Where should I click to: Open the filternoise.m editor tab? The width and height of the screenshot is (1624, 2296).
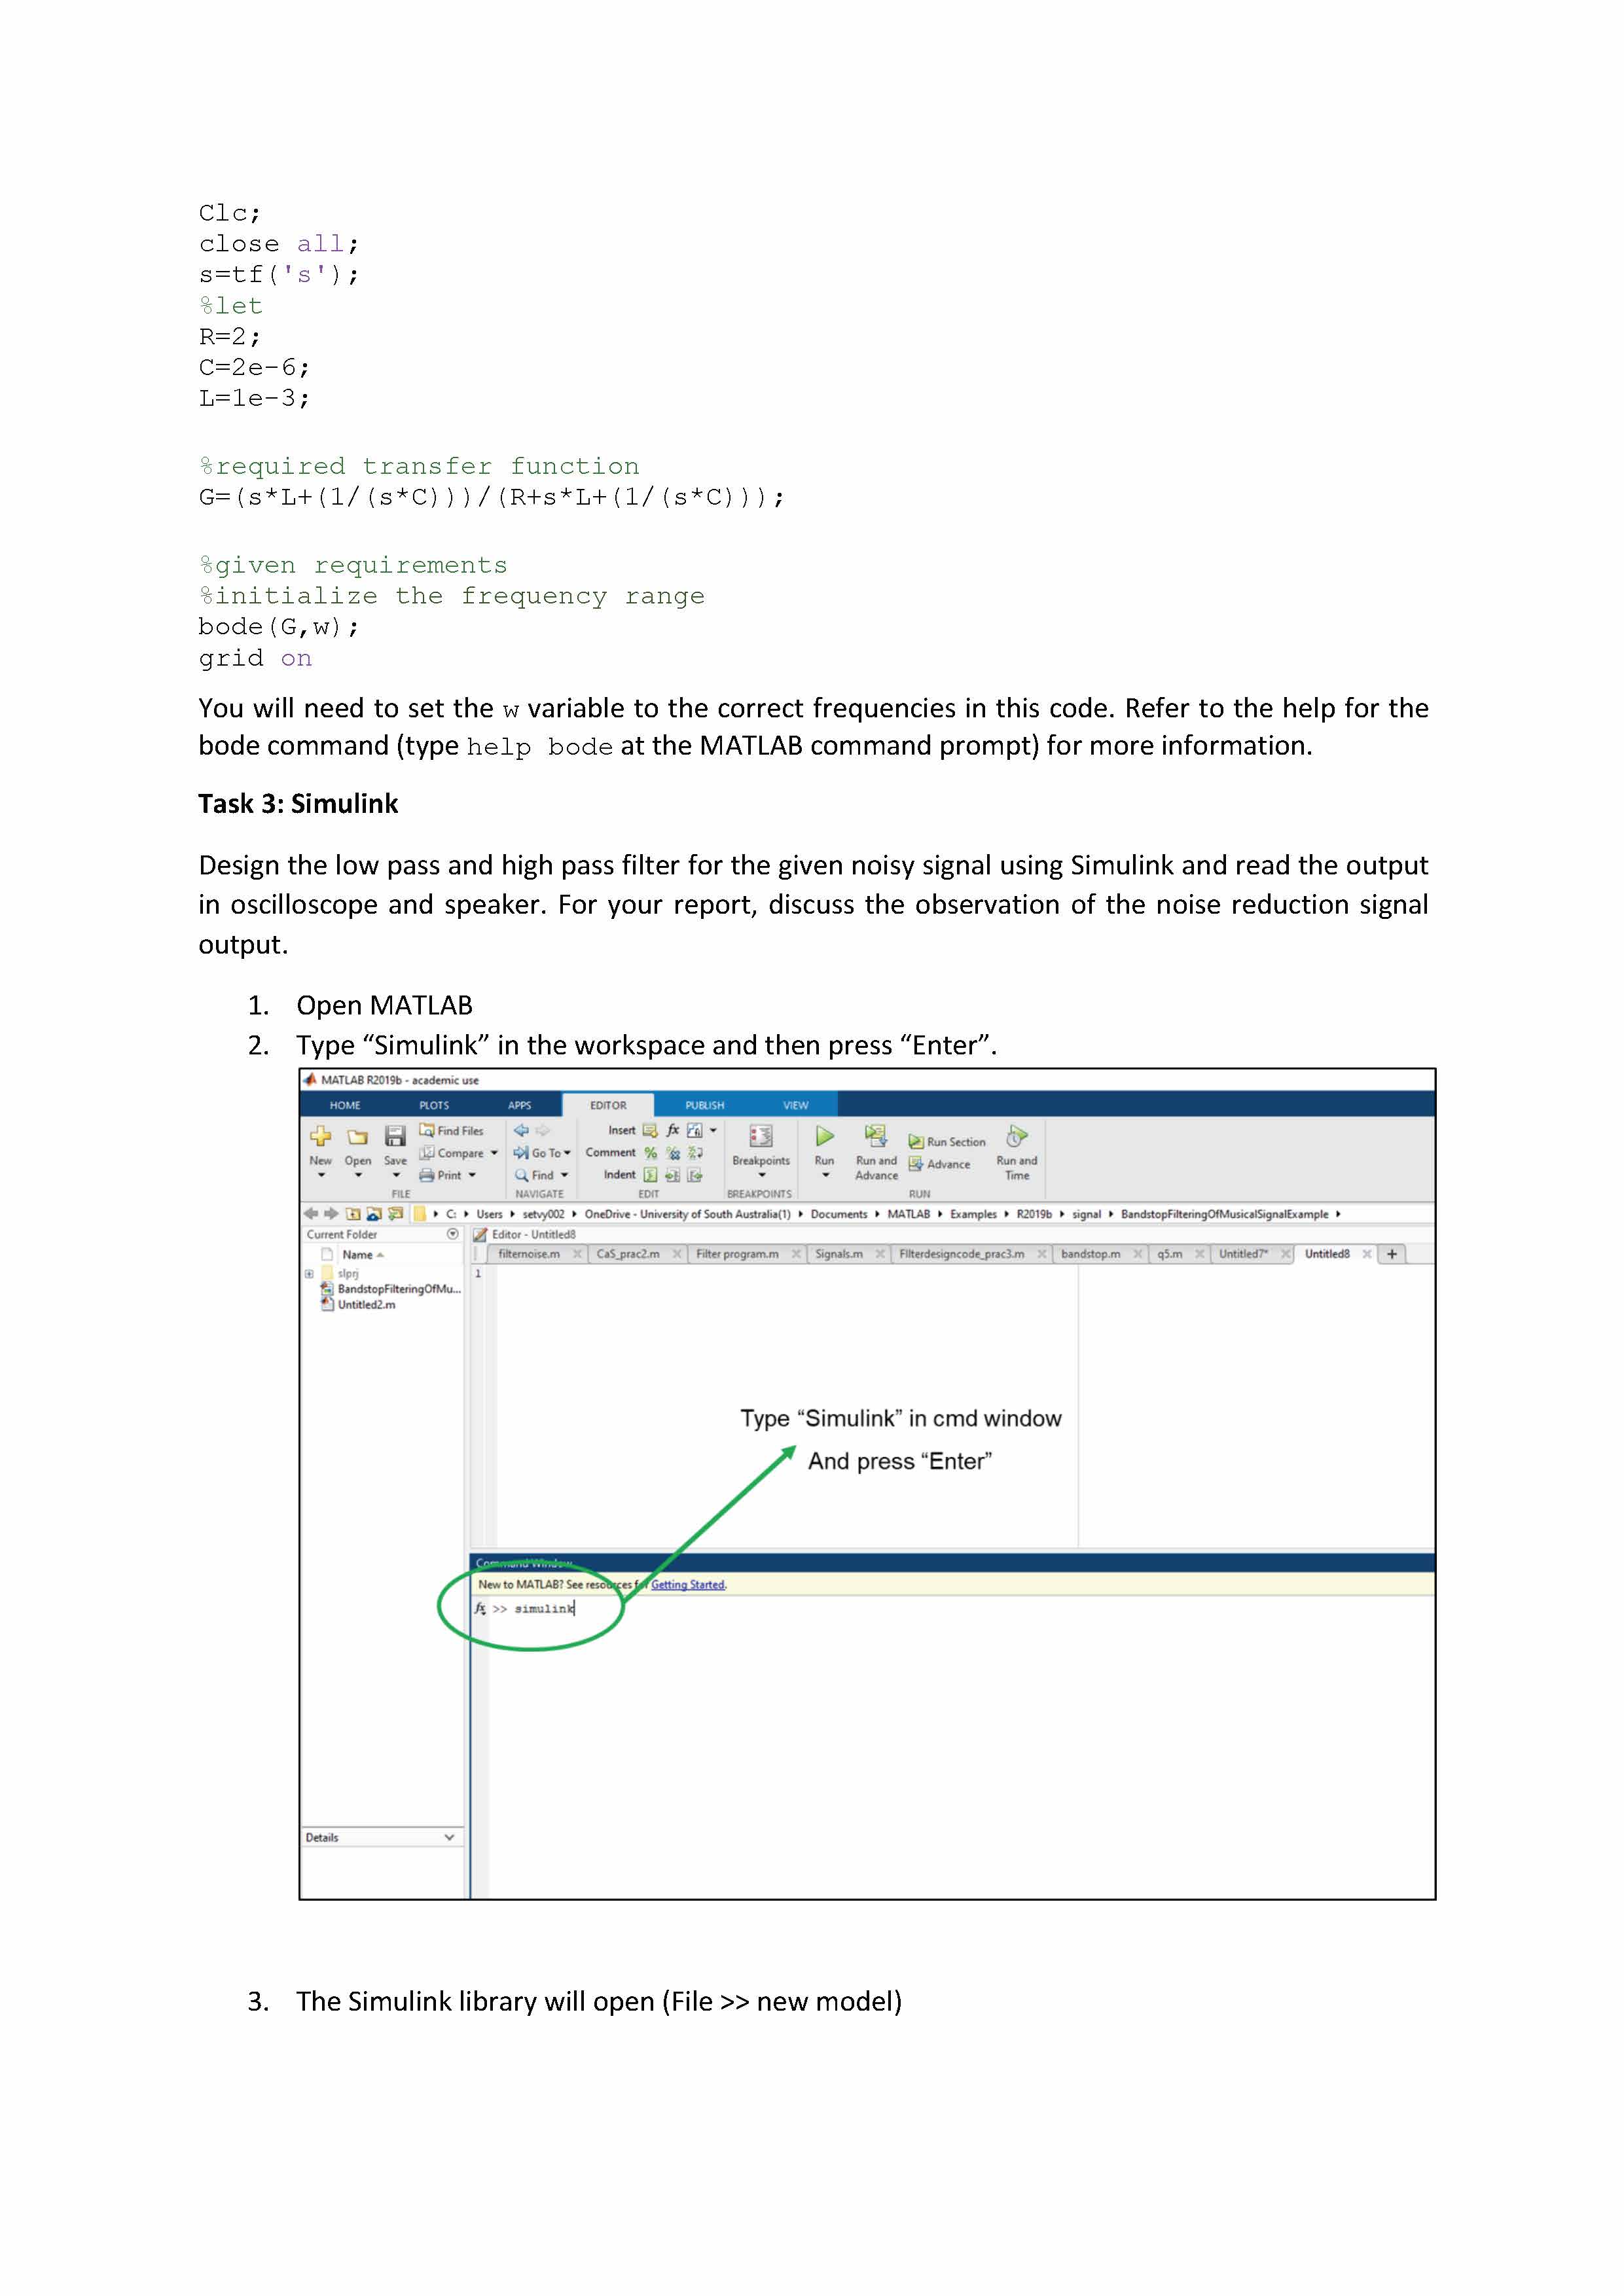tap(529, 1254)
